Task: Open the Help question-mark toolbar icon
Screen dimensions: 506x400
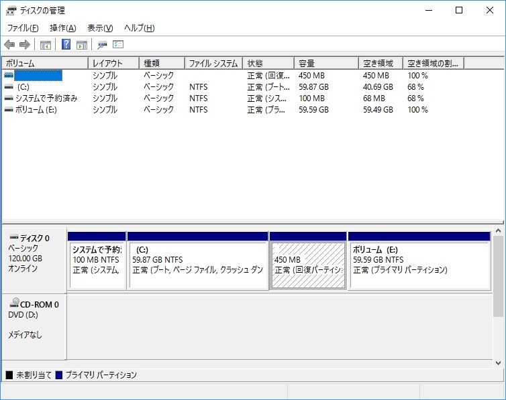Action: (66, 44)
